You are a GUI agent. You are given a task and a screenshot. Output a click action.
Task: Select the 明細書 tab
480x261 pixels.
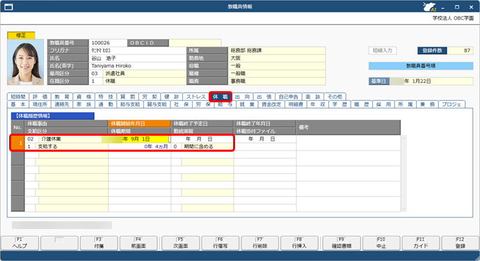coord(296,104)
